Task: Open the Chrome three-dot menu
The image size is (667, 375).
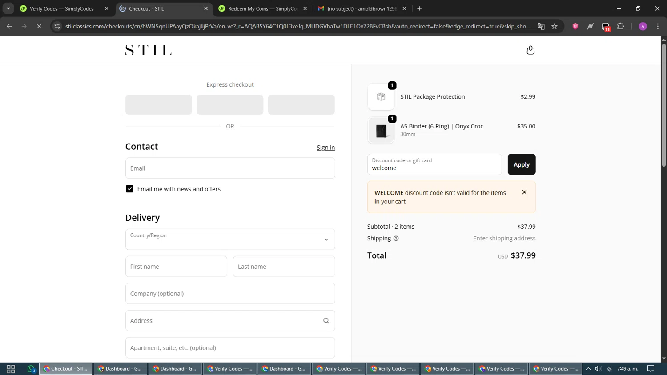Action: click(x=658, y=26)
